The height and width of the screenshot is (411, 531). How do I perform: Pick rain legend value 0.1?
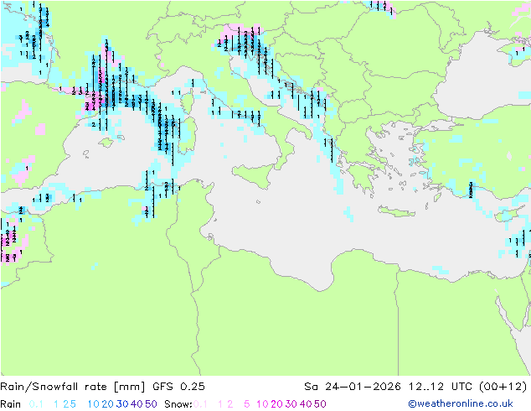(36, 404)
